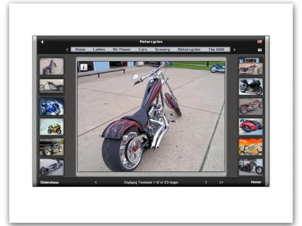Open the Demo gallery tab

80,49
